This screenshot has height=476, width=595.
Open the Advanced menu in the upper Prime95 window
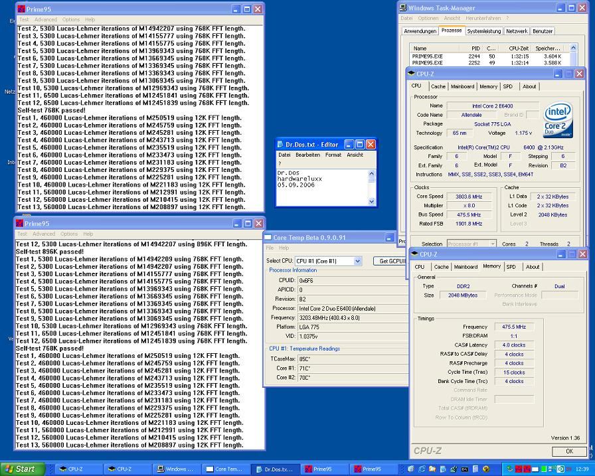pos(46,20)
